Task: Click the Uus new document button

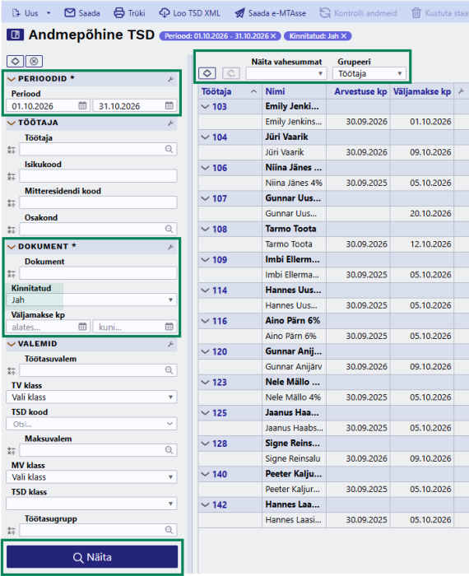Action: (25, 13)
